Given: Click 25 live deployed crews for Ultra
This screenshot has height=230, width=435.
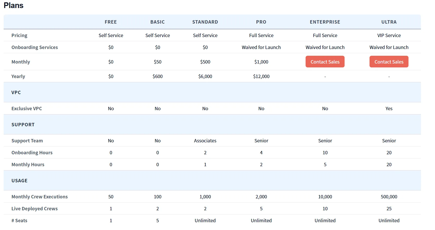Looking at the screenshot, I should point(389,209).
